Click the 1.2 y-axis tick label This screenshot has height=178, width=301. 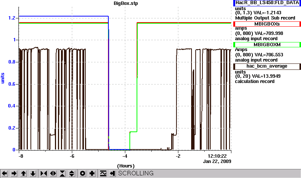click(x=12, y=18)
